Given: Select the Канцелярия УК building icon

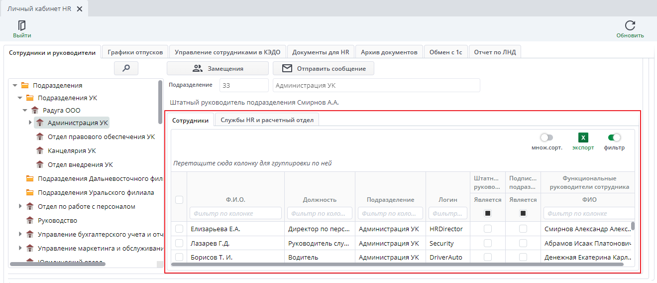Looking at the screenshot, I should coord(40,150).
